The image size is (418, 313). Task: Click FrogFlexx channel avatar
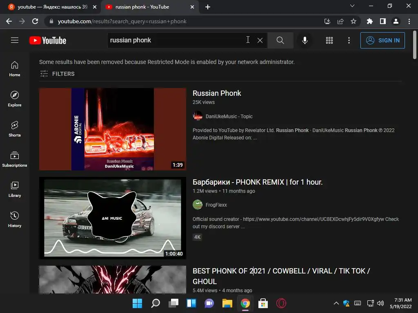tap(198, 205)
